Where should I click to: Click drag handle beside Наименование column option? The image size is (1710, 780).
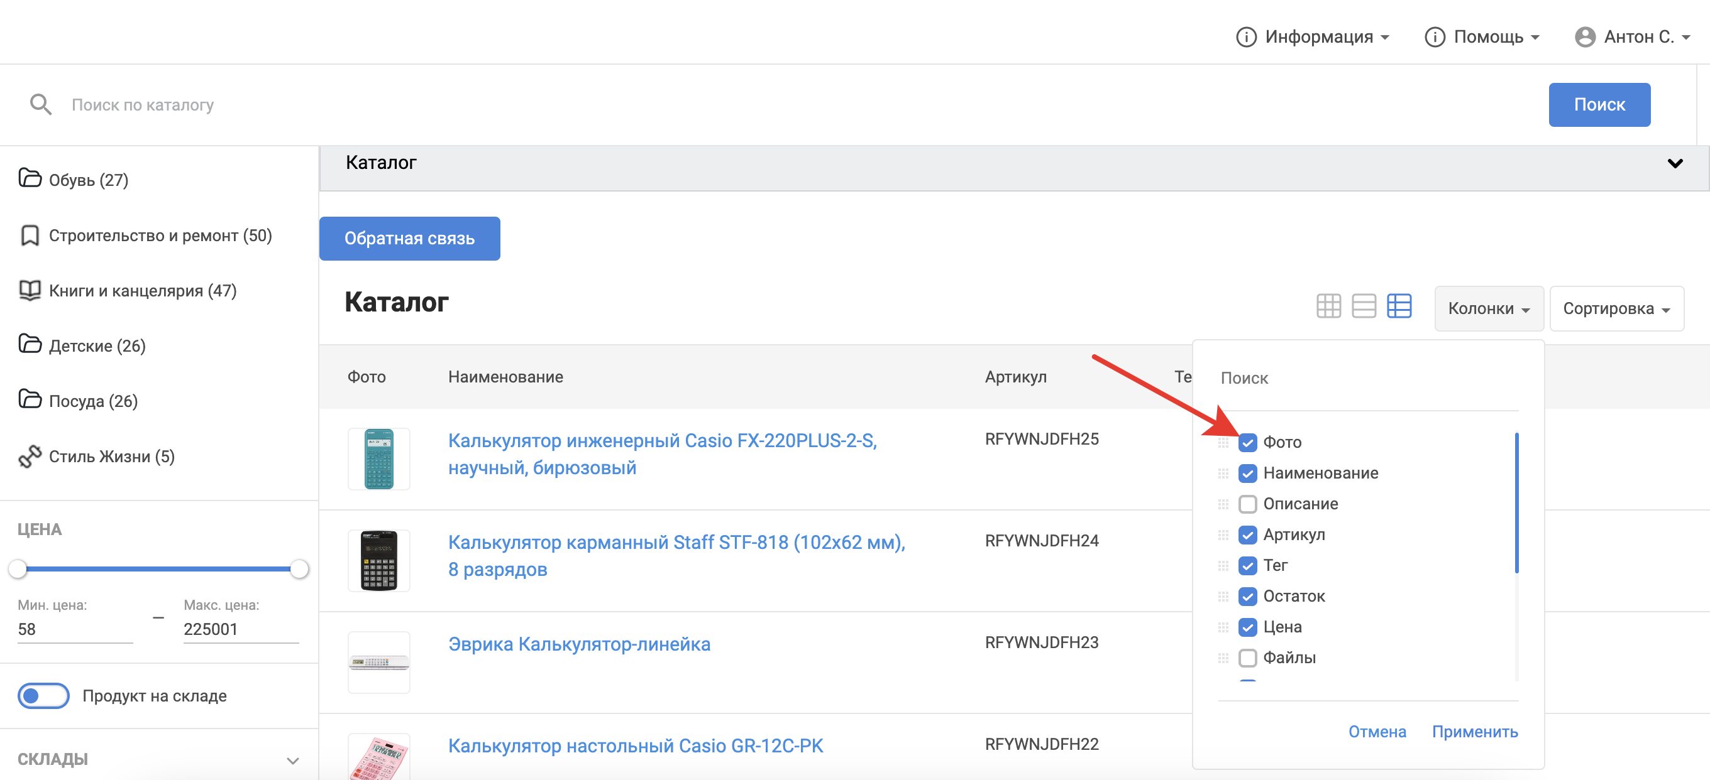pos(1223,474)
